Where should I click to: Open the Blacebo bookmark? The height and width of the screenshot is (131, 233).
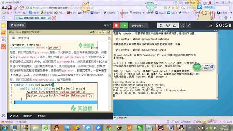click(83, 13)
